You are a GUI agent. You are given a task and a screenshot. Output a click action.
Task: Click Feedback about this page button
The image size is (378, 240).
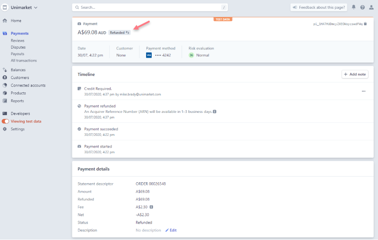click(319, 7)
